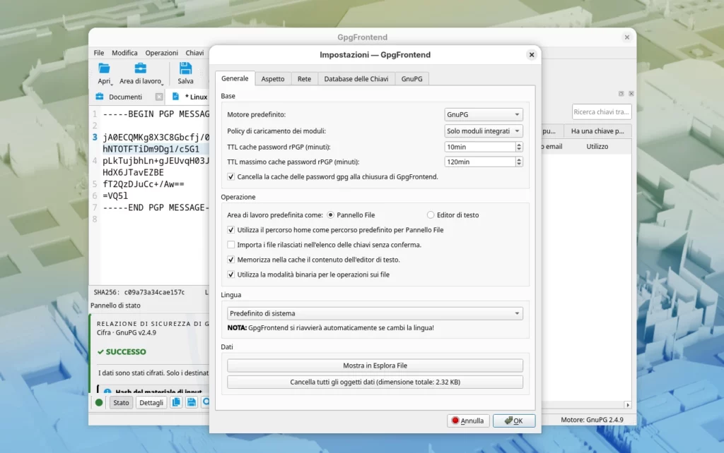The width and height of the screenshot is (724, 453).
Task: Click the red icon on the Annulla button
Action: tap(455, 421)
